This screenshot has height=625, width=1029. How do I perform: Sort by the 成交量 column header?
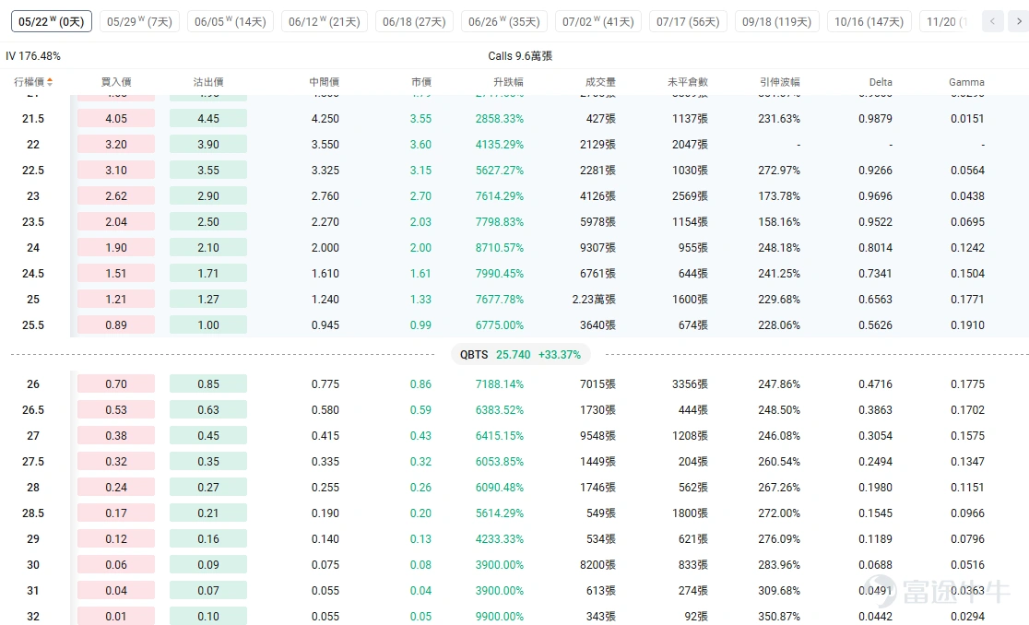(x=600, y=82)
